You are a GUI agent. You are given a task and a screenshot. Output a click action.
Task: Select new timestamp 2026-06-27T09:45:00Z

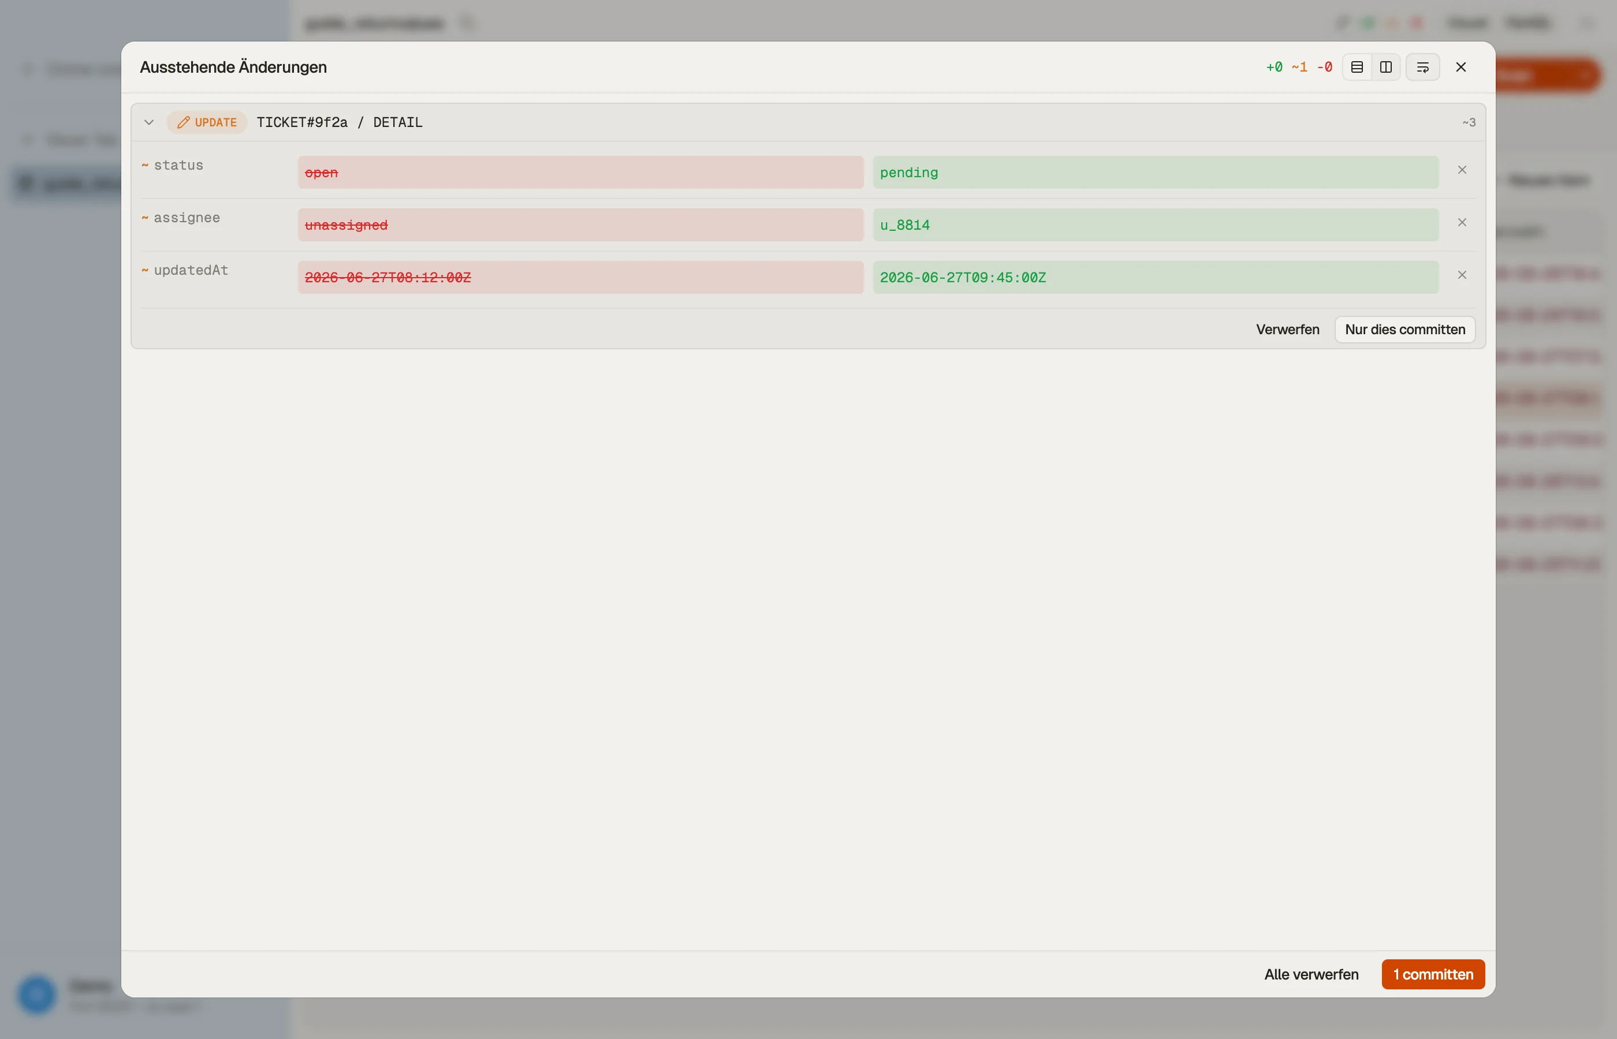click(1156, 277)
